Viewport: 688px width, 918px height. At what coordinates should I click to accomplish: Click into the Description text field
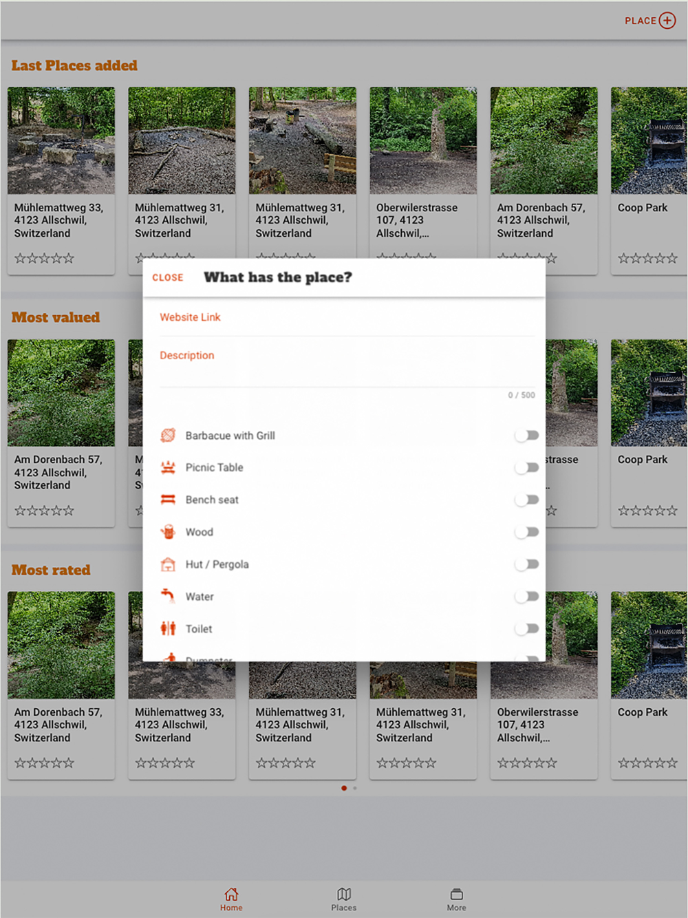(347, 365)
